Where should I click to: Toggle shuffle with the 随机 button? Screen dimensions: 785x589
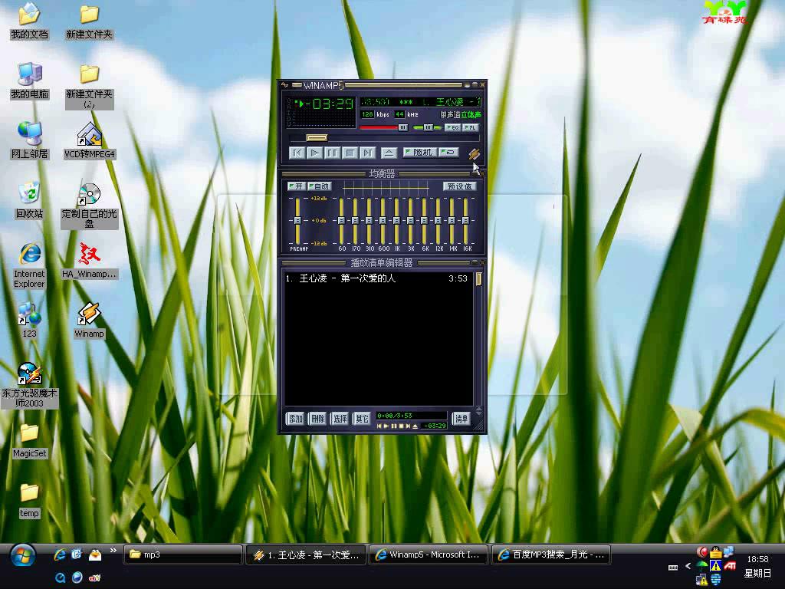tap(419, 153)
